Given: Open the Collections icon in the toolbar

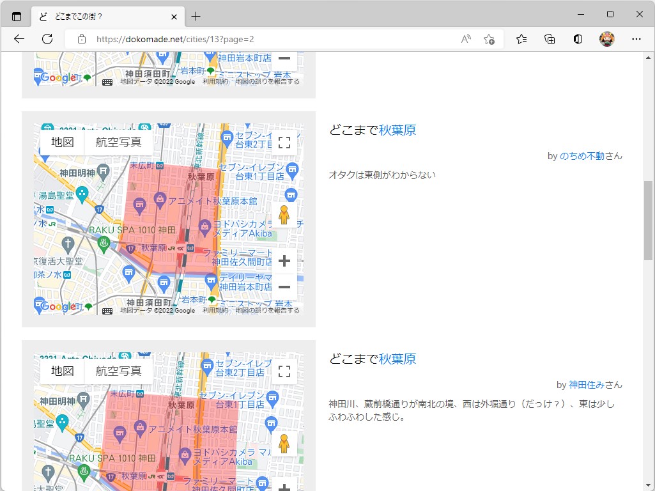Looking at the screenshot, I should tap(550, 38).
